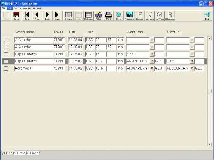Screen dimensions: 214x160
Task: Click the vertical scrollbar down arrow
Action: tap(209, 144)
